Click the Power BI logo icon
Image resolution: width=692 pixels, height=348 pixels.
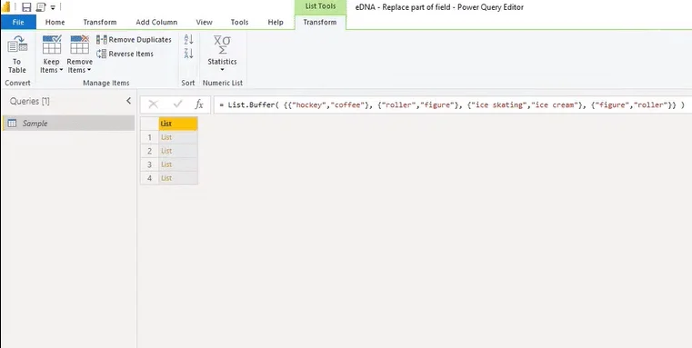point(6,7)
